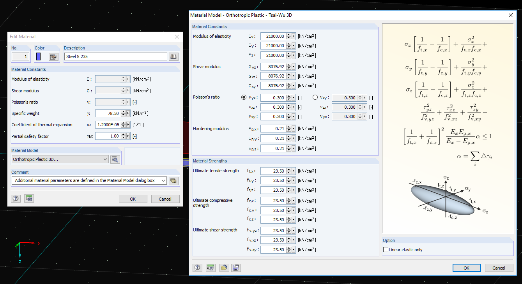Select the vyz Poisson's ratio radio button
Image resolution: width=522 pixels, height=284 pixels.
[244, 97]
